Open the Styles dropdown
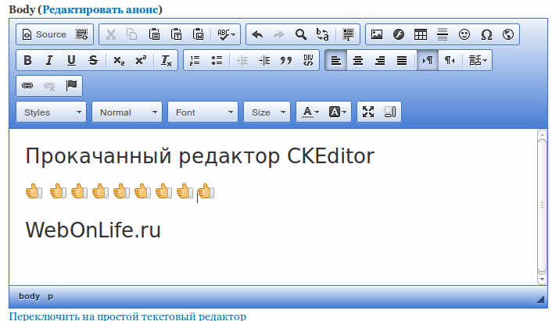The image size is (559, 321). pyautogui.click(x=52, y=112)
